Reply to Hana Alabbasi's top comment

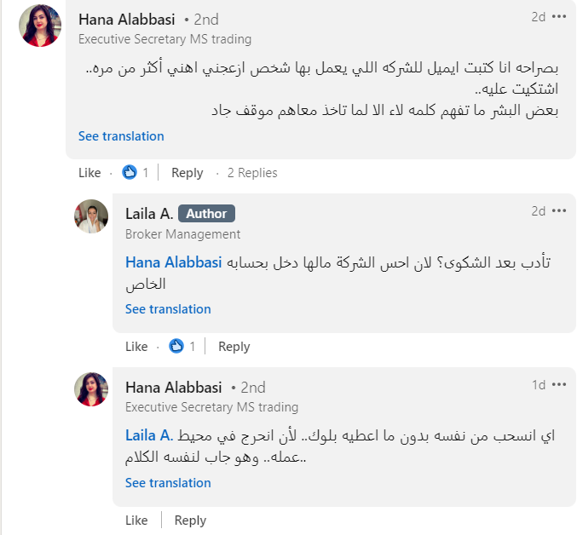point(188,173)
